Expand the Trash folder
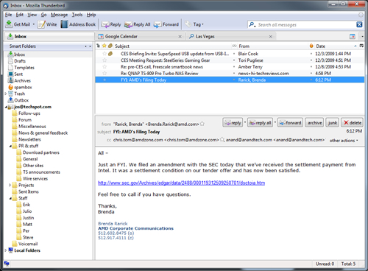This screenshot has width=368, height=271. [x=6, y=94]
